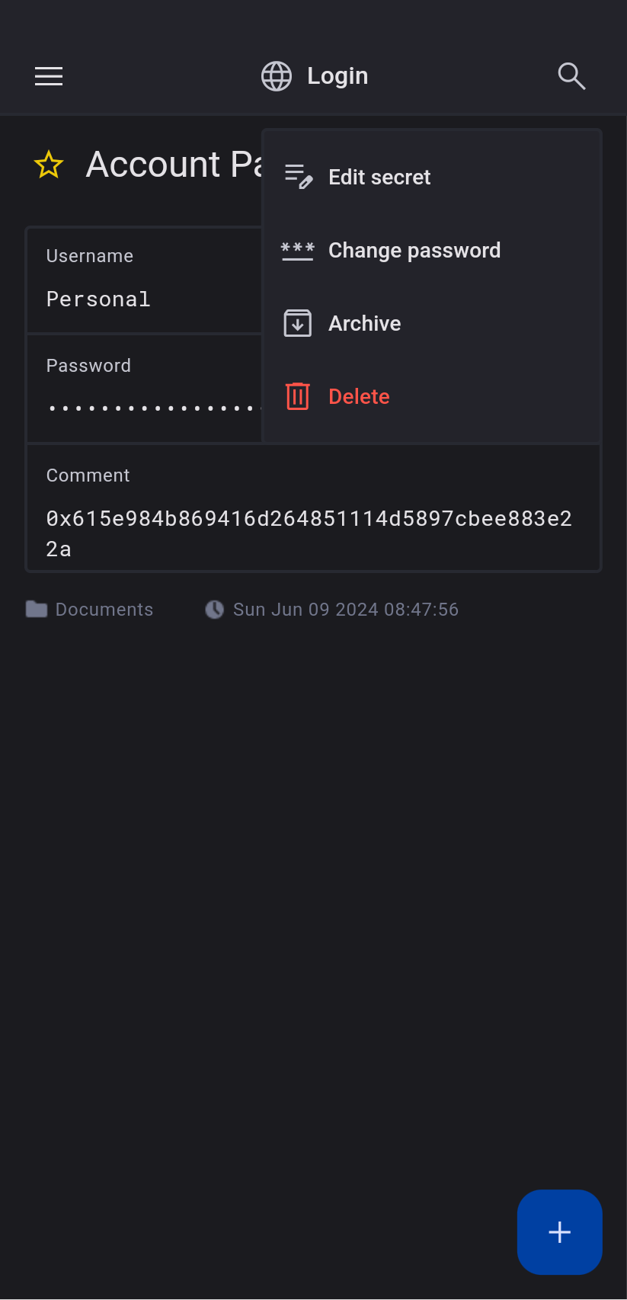Open the hamburger navigation menu
627x1300 pixels.
49,76
